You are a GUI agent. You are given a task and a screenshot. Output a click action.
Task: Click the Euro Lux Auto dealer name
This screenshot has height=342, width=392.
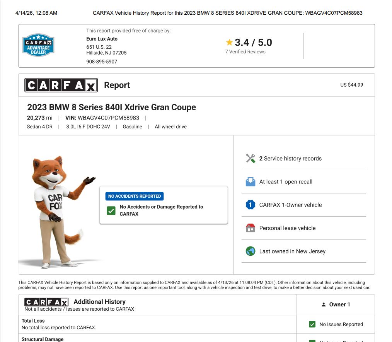pos(102,39)
